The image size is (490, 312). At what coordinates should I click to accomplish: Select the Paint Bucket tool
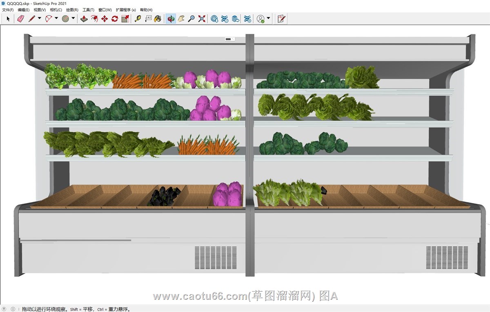tap(158, 19)
